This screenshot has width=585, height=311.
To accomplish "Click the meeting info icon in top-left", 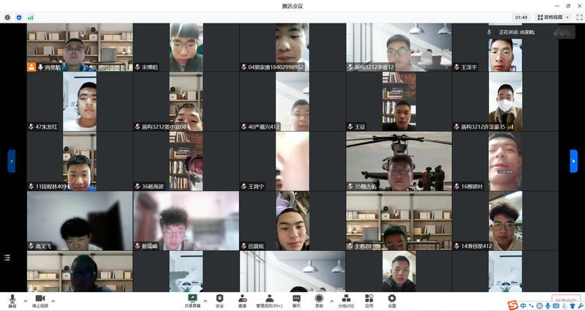I will (7, 17).
